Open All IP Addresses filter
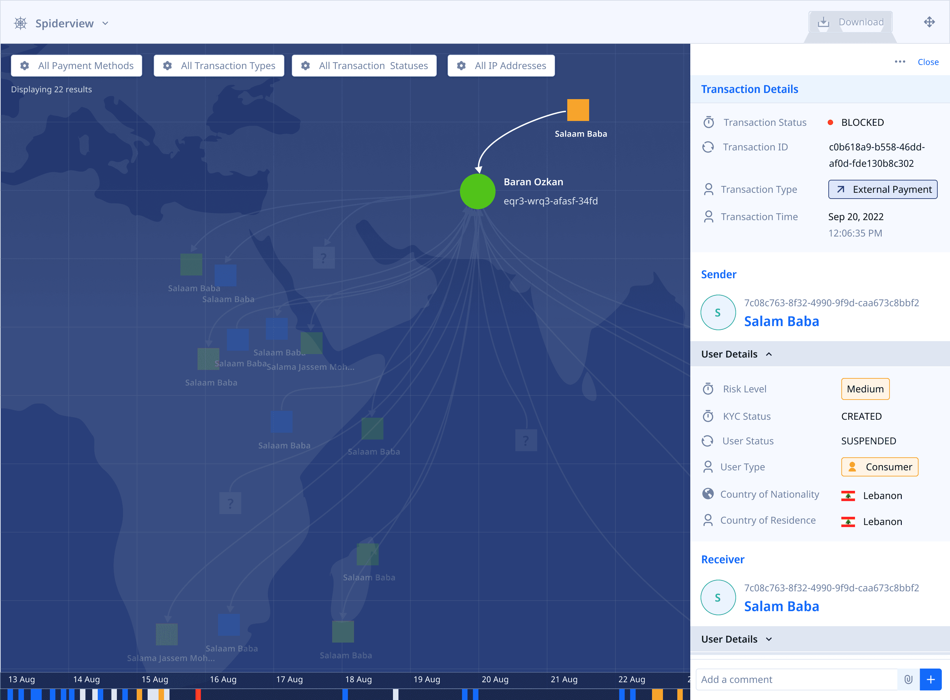 (501, 66)
